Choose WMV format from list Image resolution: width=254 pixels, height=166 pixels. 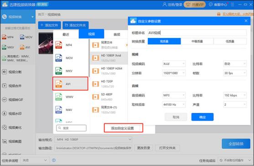71,97
